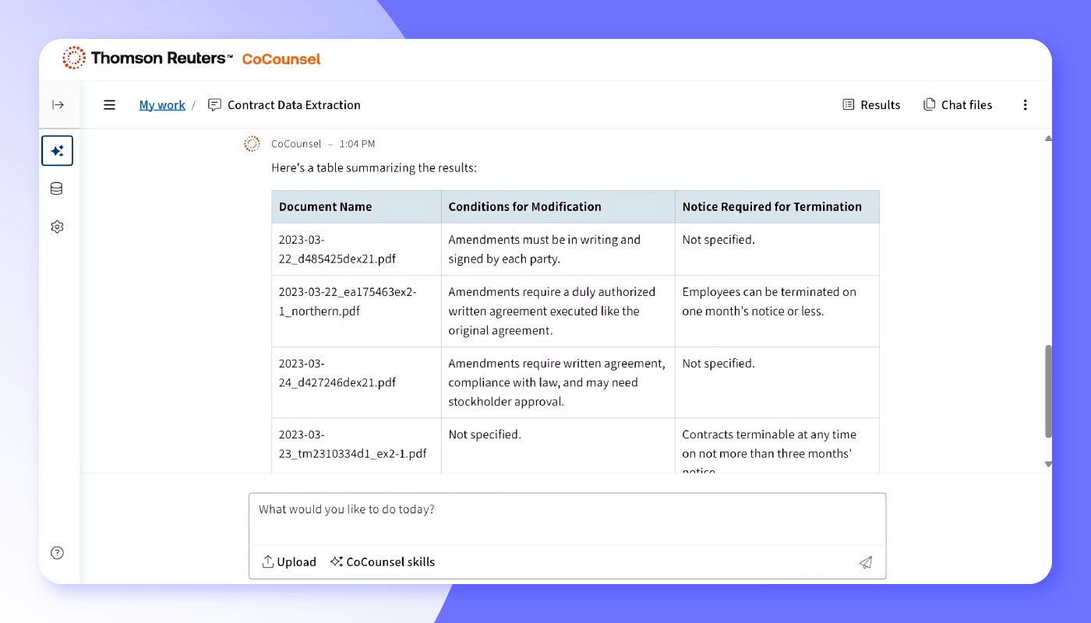This screenshot has height=623, width=1091.
Task: Expand the sidebar using the arrow icon
Action: coord(58,104)
